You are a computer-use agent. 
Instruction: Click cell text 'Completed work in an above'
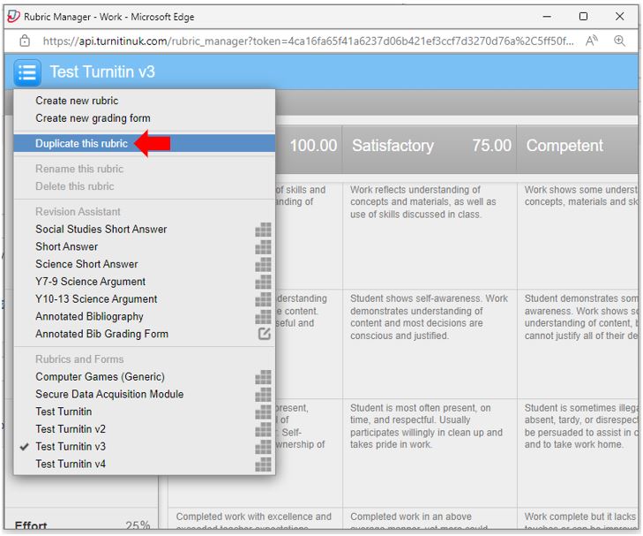(x=410, y=517)
